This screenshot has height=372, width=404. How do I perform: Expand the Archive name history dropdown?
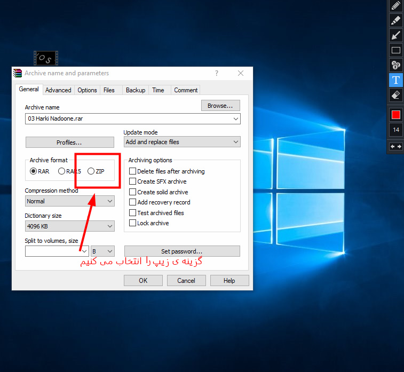[x=235, y=119]
